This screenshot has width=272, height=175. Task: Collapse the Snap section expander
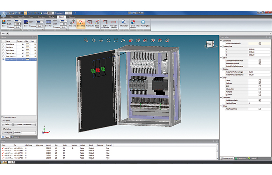point(221,78)
